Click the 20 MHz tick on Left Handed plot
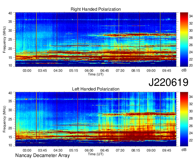The image size is (196, 159). click(10, 128)
